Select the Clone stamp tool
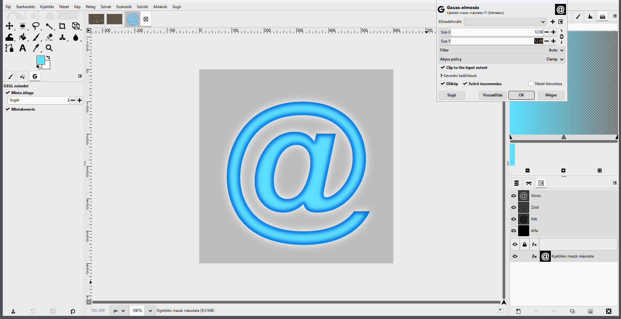This screenshot has height=319, width=621. [x=62, y=37]
